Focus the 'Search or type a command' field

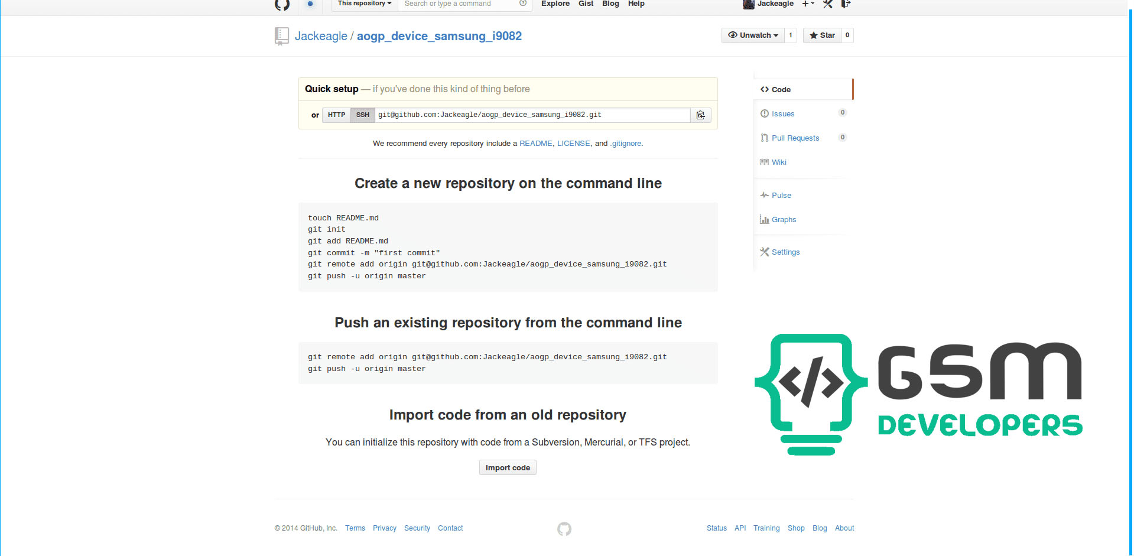tap(459, 4)
